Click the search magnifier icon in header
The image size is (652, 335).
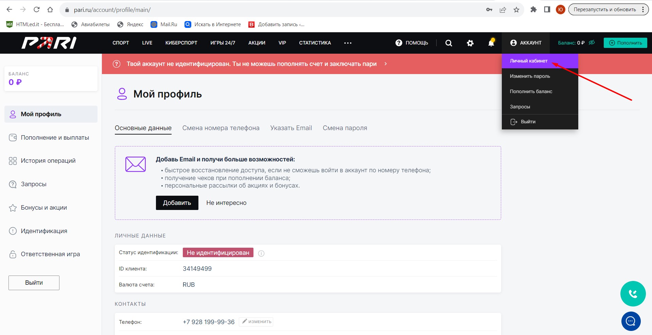click(x=448, y=43)
